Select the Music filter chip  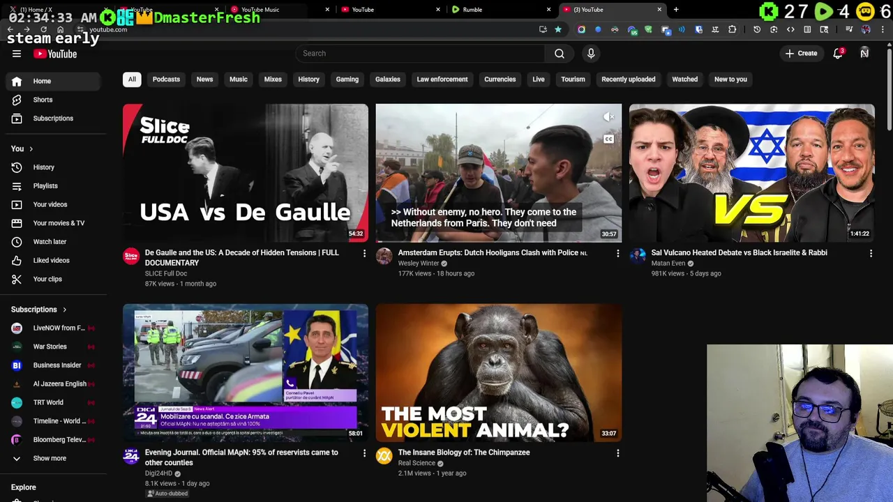coord(239,79)
